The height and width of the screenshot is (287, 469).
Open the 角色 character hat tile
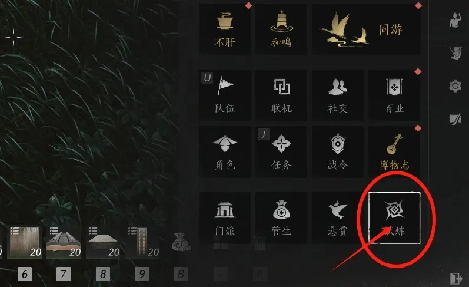tap(225, 152)
